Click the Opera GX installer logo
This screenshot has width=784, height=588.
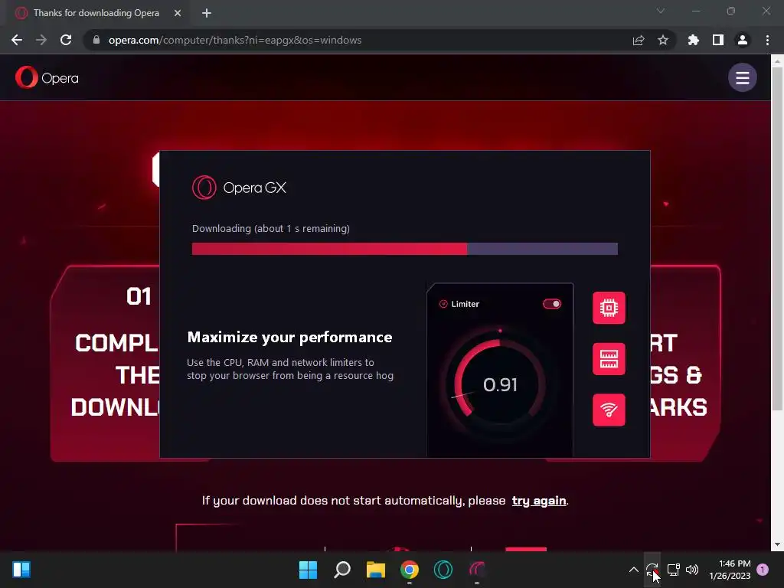(x=239, y=188)
